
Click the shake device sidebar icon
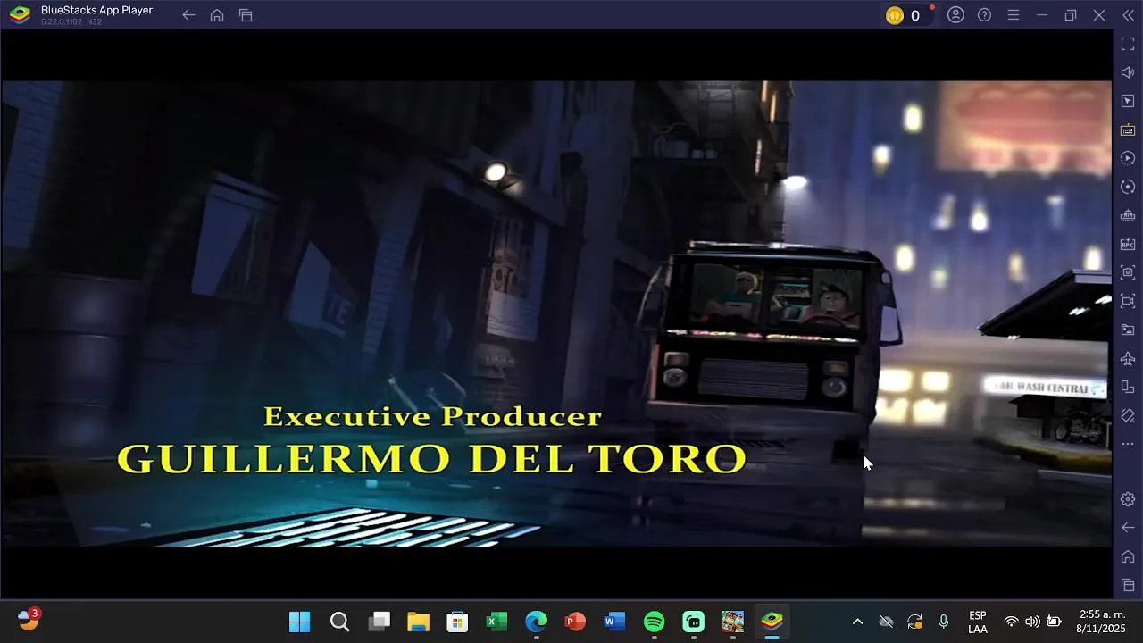pyautogui.click(x=1128, y=415)
